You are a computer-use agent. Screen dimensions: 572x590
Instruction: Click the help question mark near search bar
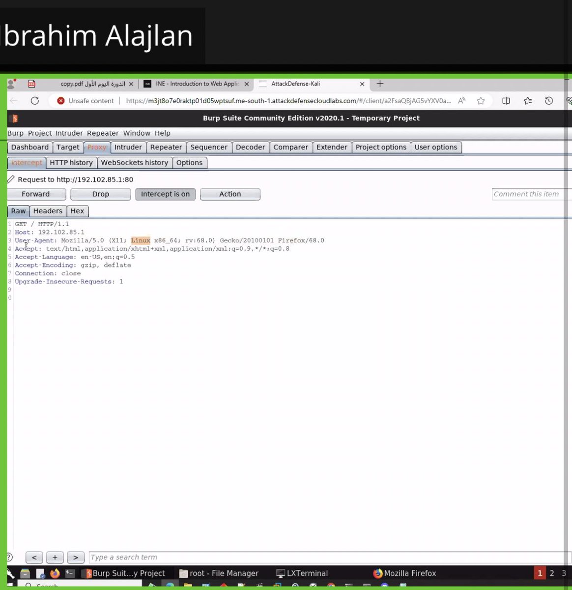coord(9,558)
